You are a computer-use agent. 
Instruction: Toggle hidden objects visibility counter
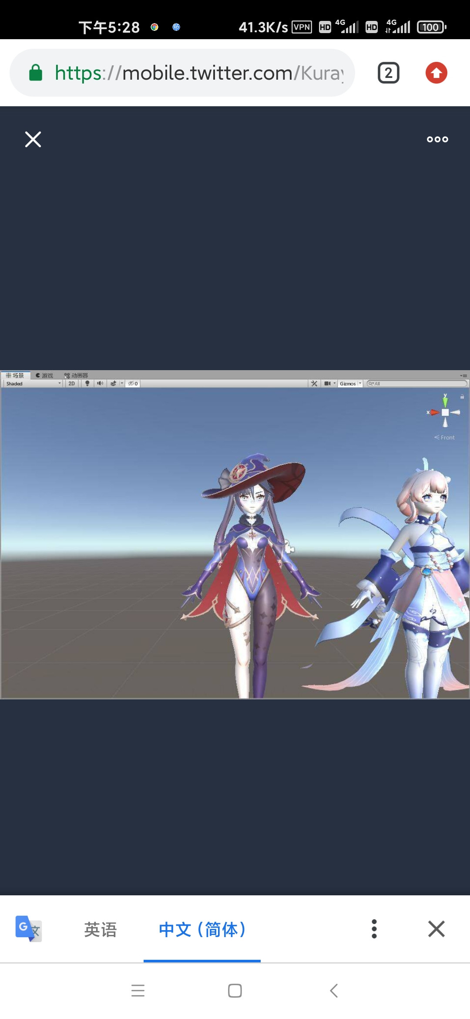(x=133, y=384)
